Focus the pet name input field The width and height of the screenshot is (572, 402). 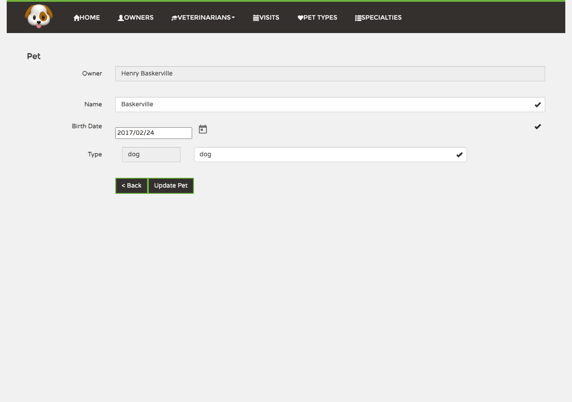click(x=330, y=105)
